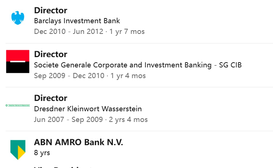
Task: Click the Dresdner Kleinwort green logo
Action: point(18,105)
